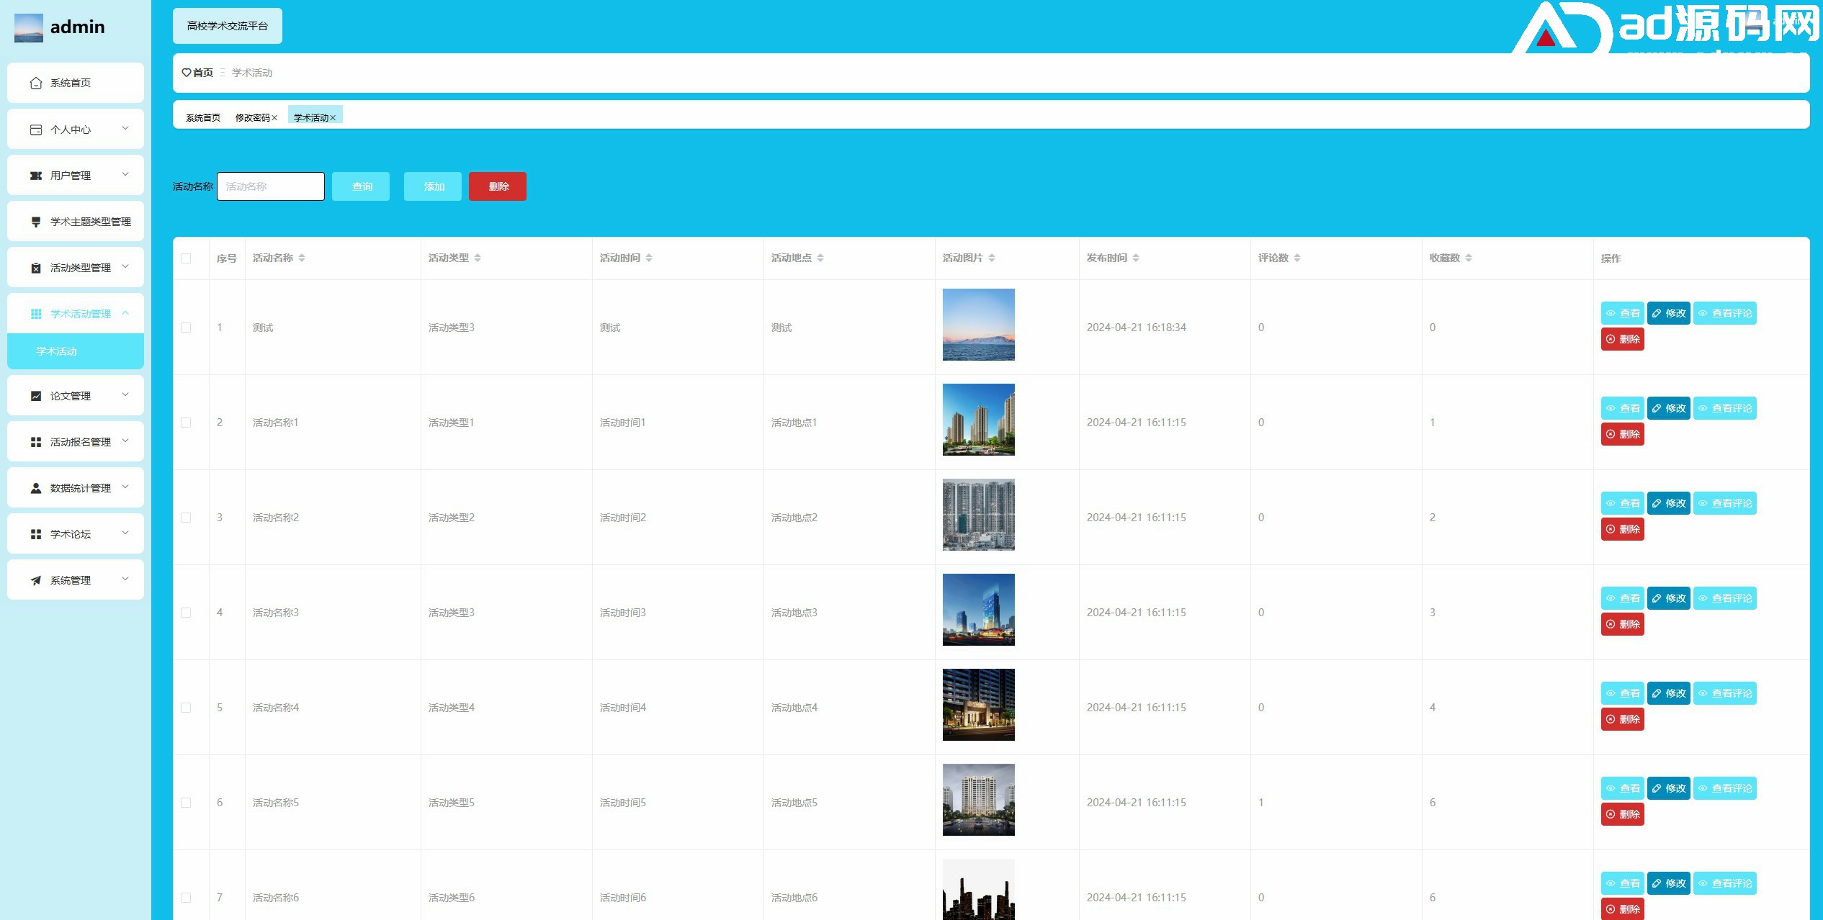Select 学术活动 submenu item in sidebar
The width and height of the screenshot is (1823, 920).
57,351
